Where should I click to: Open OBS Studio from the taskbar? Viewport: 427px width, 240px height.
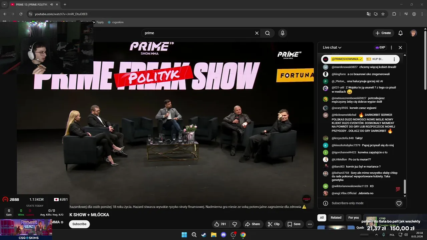(x=233, y=235)
